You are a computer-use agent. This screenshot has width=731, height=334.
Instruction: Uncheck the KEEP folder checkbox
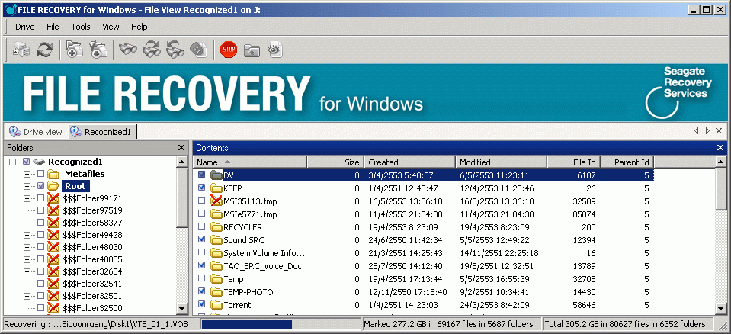pos(201,188)
